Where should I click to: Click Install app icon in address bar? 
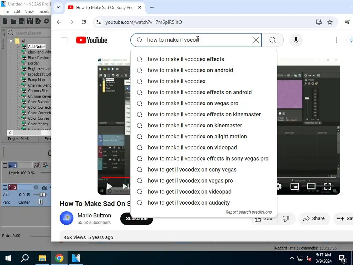[x=319, y=22]
